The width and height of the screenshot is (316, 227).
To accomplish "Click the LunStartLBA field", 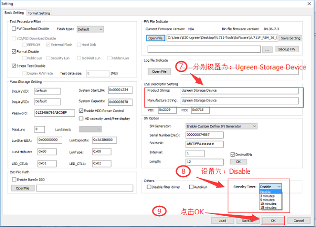I will pos(50,140).
